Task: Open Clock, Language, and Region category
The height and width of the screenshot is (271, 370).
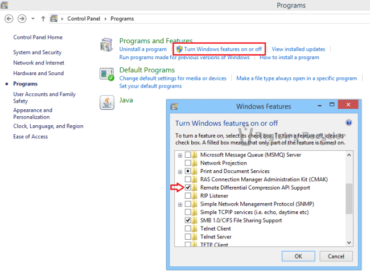Action: point(48,126)
